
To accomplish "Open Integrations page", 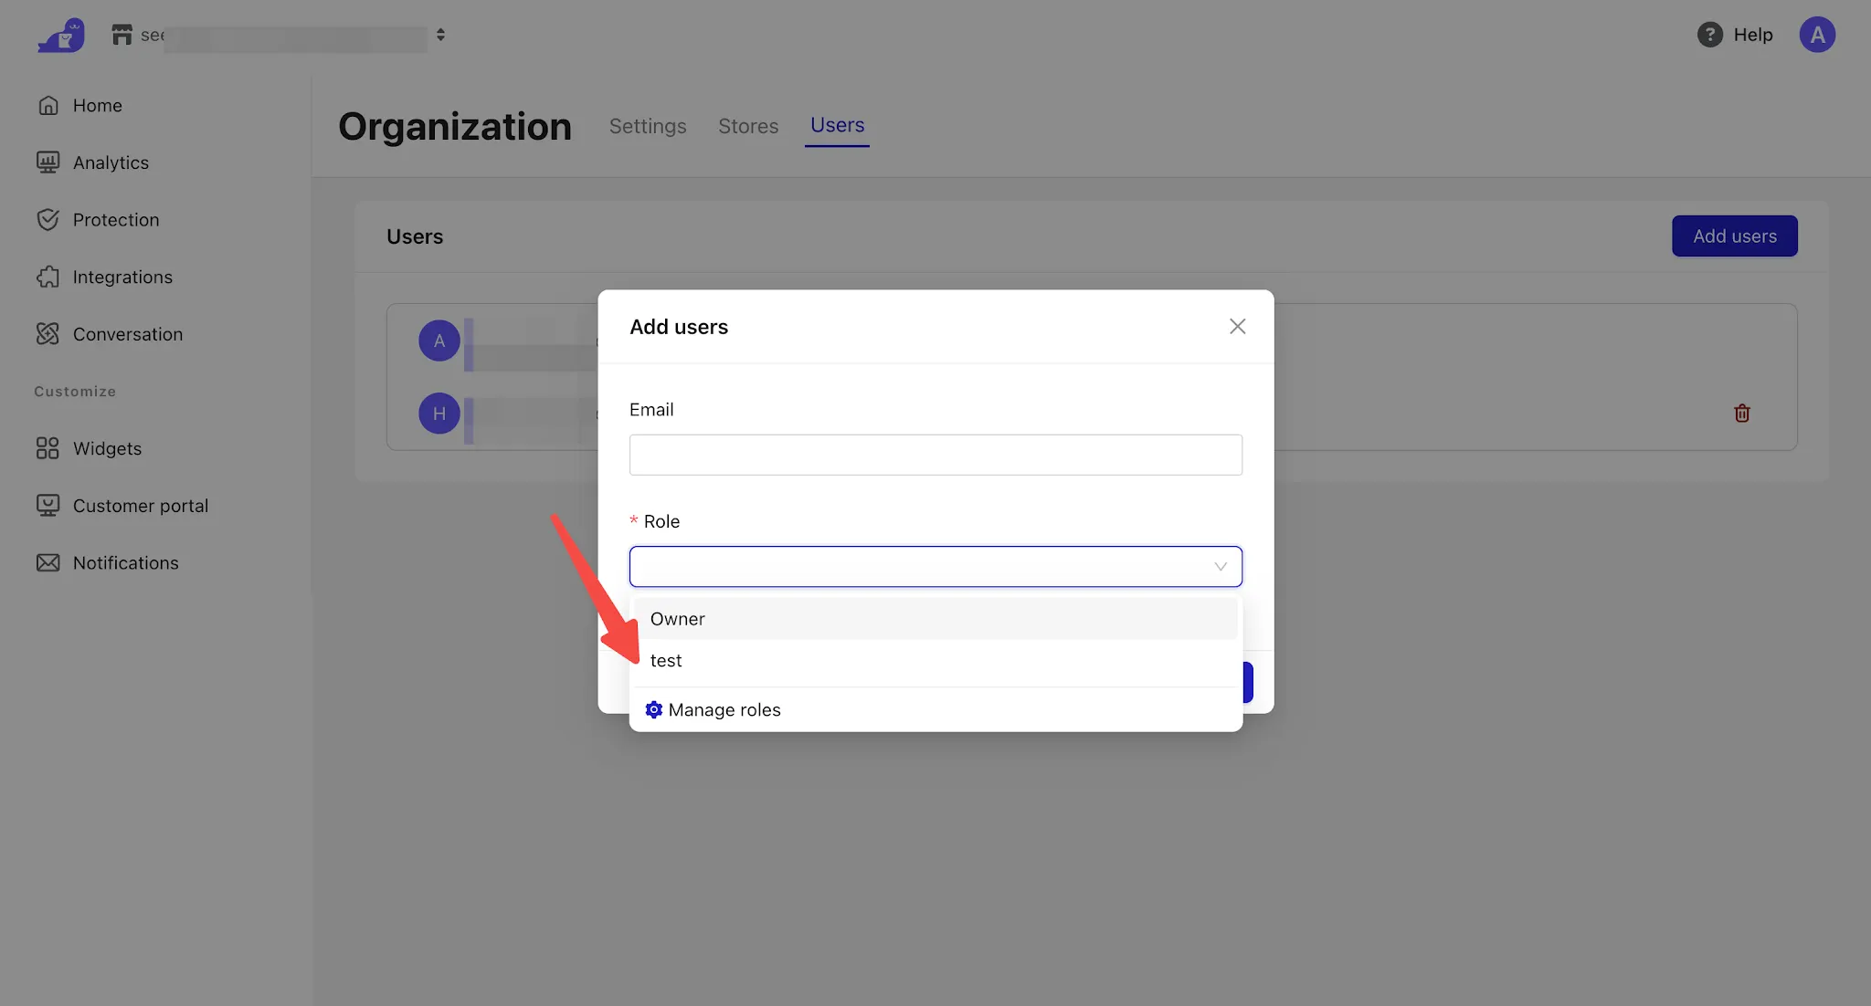I will pyautogui.click(x=122, y=277).
